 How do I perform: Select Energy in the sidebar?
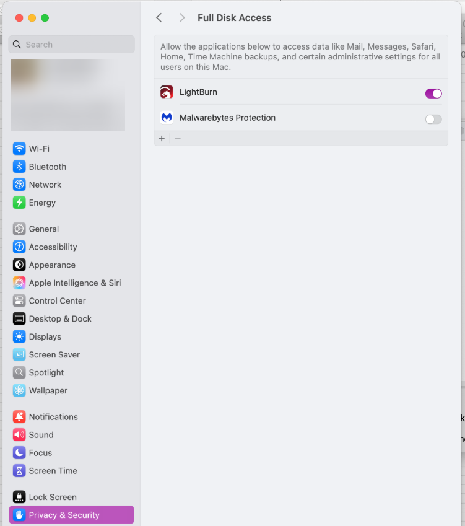[42, 203]
